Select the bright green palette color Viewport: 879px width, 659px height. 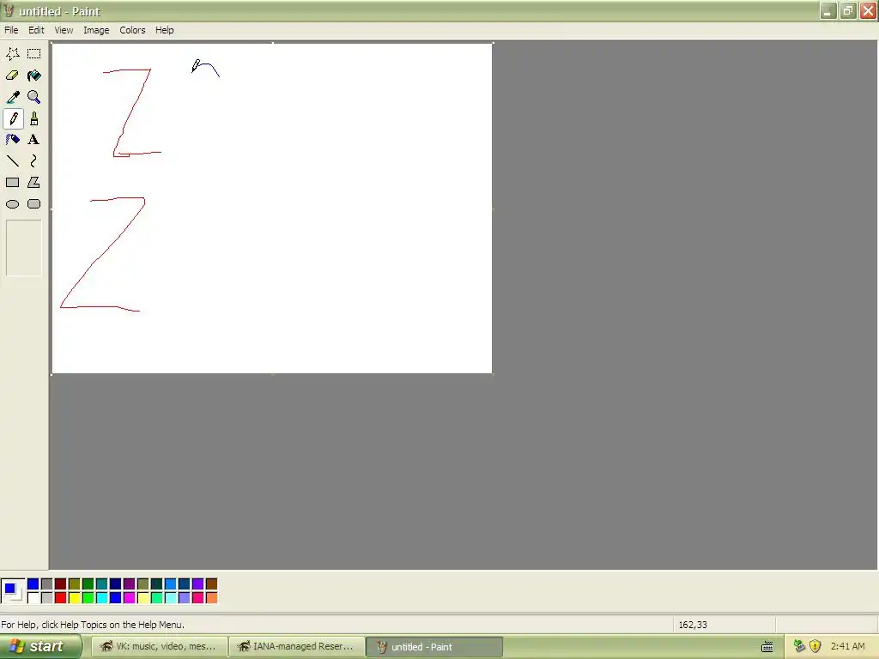(88, 598)
